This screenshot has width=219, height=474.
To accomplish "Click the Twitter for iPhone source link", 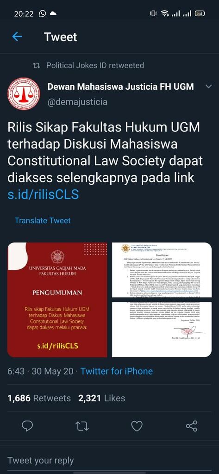I will (x=117, y=371).
